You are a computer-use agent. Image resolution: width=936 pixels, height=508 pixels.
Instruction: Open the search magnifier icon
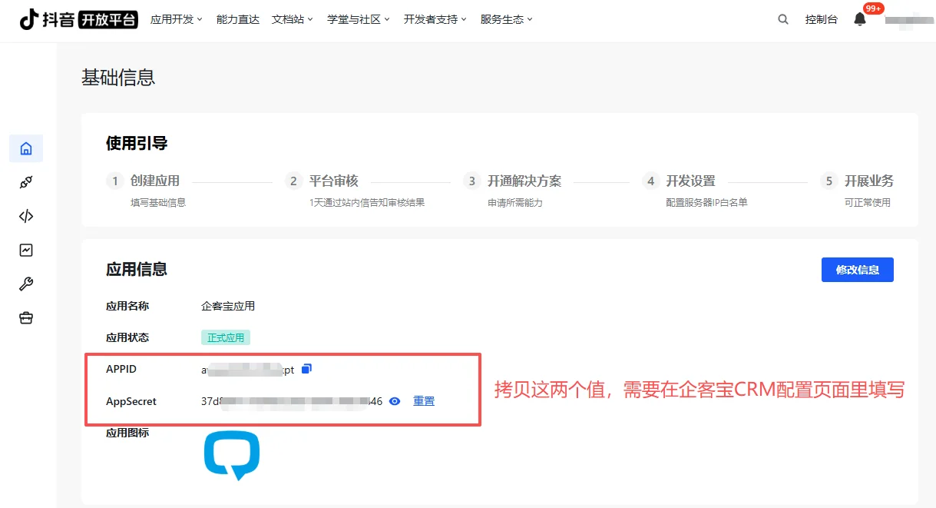tap(783, 20)
